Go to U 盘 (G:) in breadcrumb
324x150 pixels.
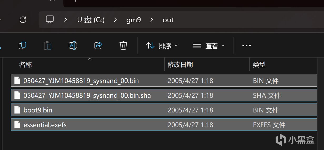pyautogui.click(x=91, y=20)
